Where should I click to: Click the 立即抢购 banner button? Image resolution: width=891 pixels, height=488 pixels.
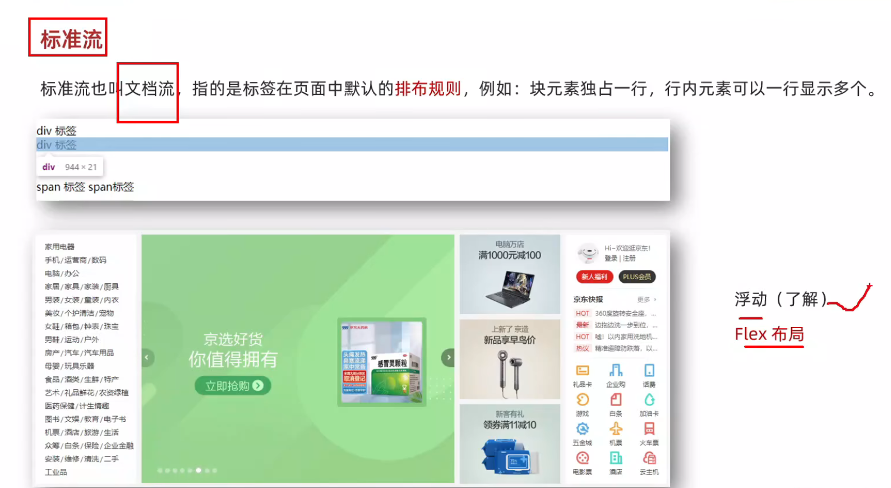[233, 386]
